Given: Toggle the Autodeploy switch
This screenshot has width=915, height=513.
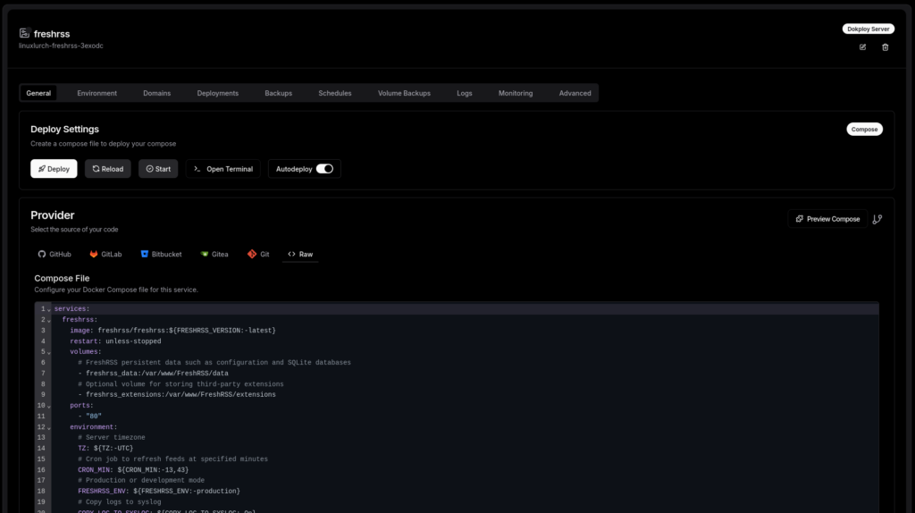Looking at the screenshot, I should coord(324,169).
